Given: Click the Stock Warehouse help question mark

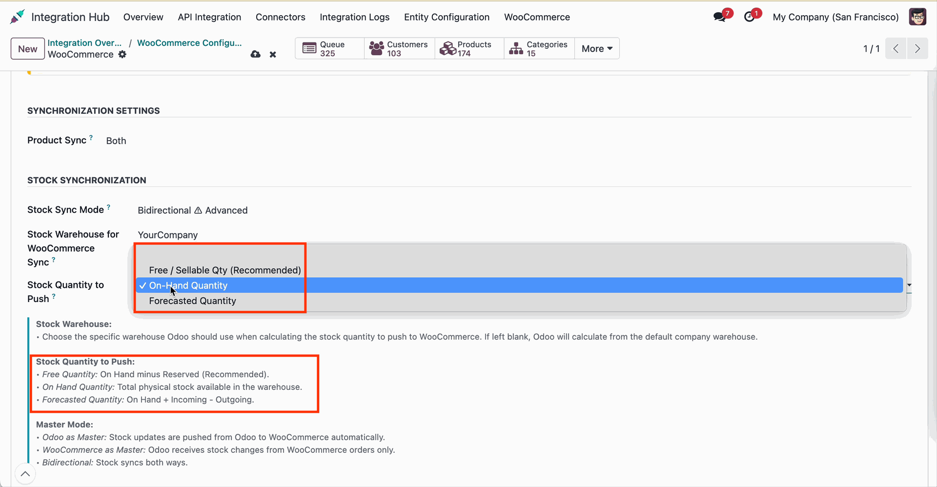Looking at the screenshot, I should 54,260.
